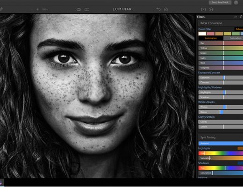Toggle the eye preview icon
Image resolution: width=243 pixels, height=187 pixels.
(79, 9)
